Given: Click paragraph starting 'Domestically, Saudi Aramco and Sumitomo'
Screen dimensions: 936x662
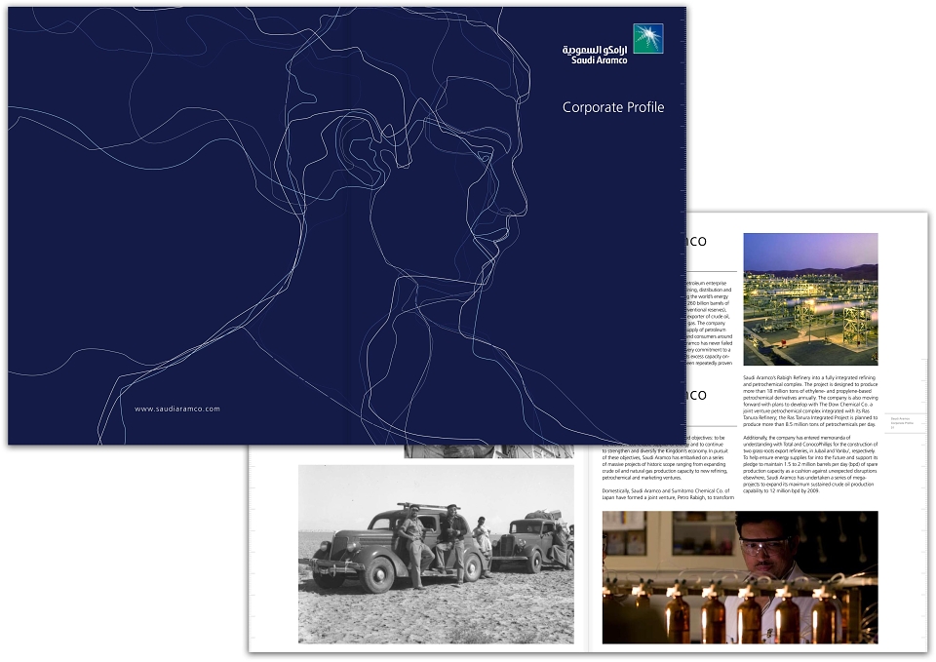Looking at the screenshot, I should (668, 493).
